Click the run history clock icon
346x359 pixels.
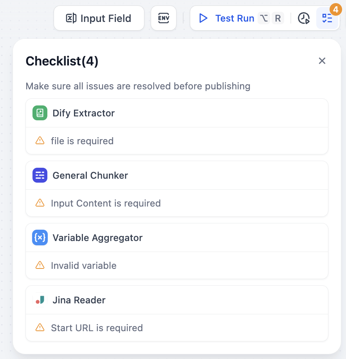point(303,18)
